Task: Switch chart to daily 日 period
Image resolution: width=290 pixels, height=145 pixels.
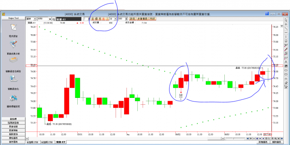Action: tap(93, 19)
